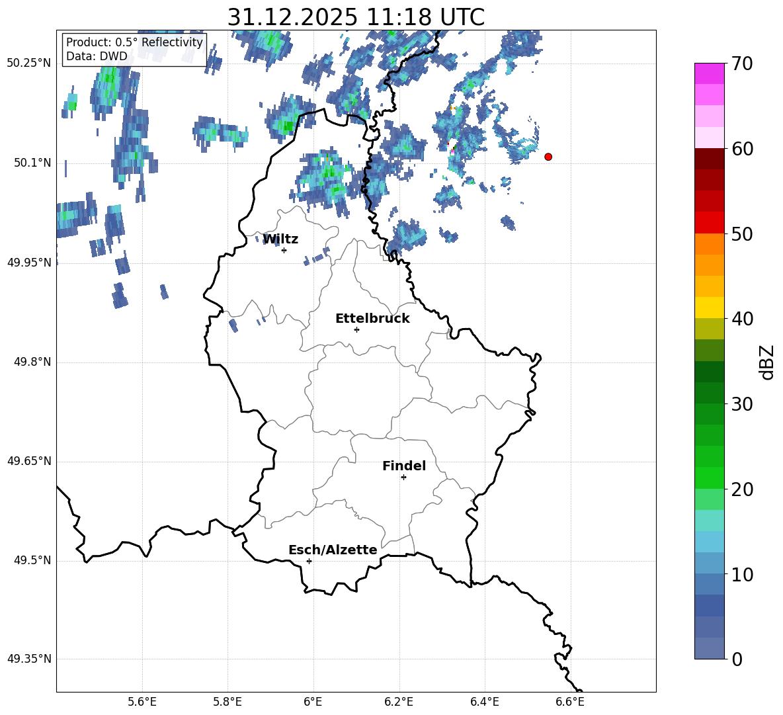Click the 30 tick label on colorbar
Image resolution: width=783 pixels, height=715 pixels.
(x=742, y=404)
